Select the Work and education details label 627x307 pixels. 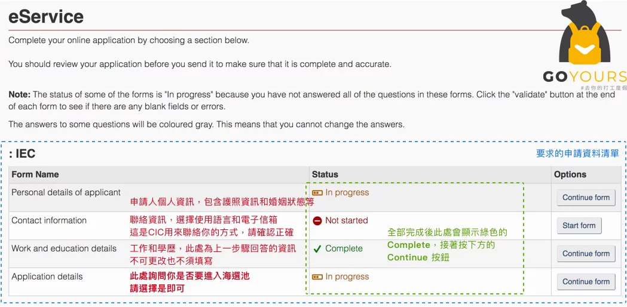64,248
